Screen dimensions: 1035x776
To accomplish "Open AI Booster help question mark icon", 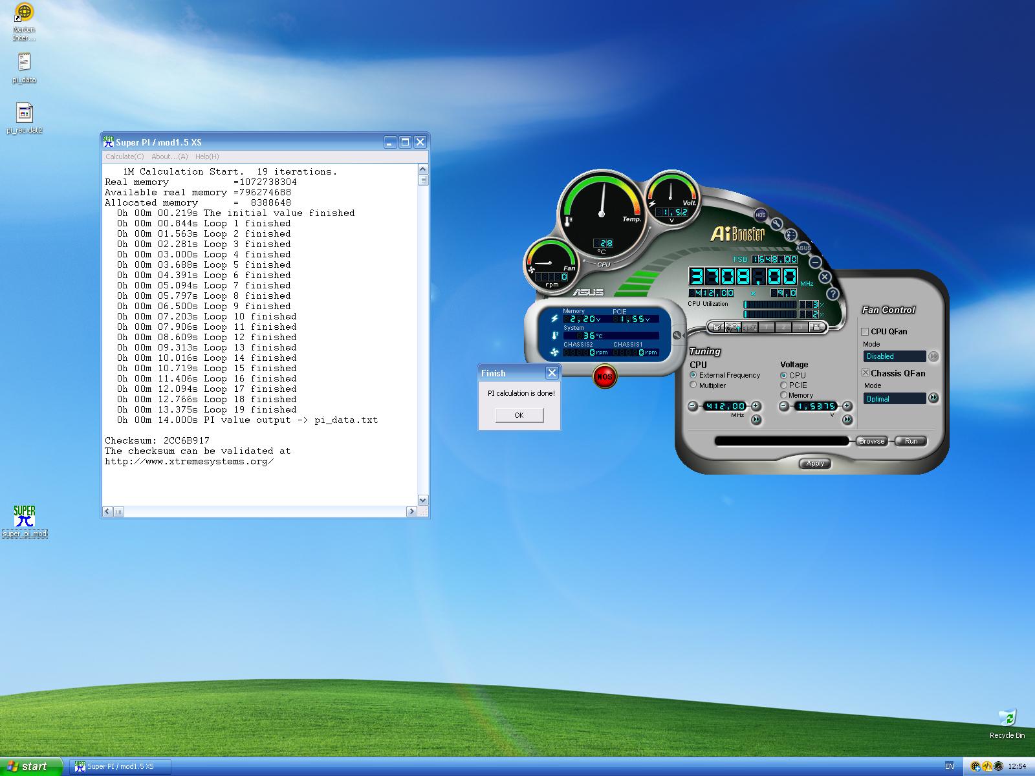I will (833, 294).
